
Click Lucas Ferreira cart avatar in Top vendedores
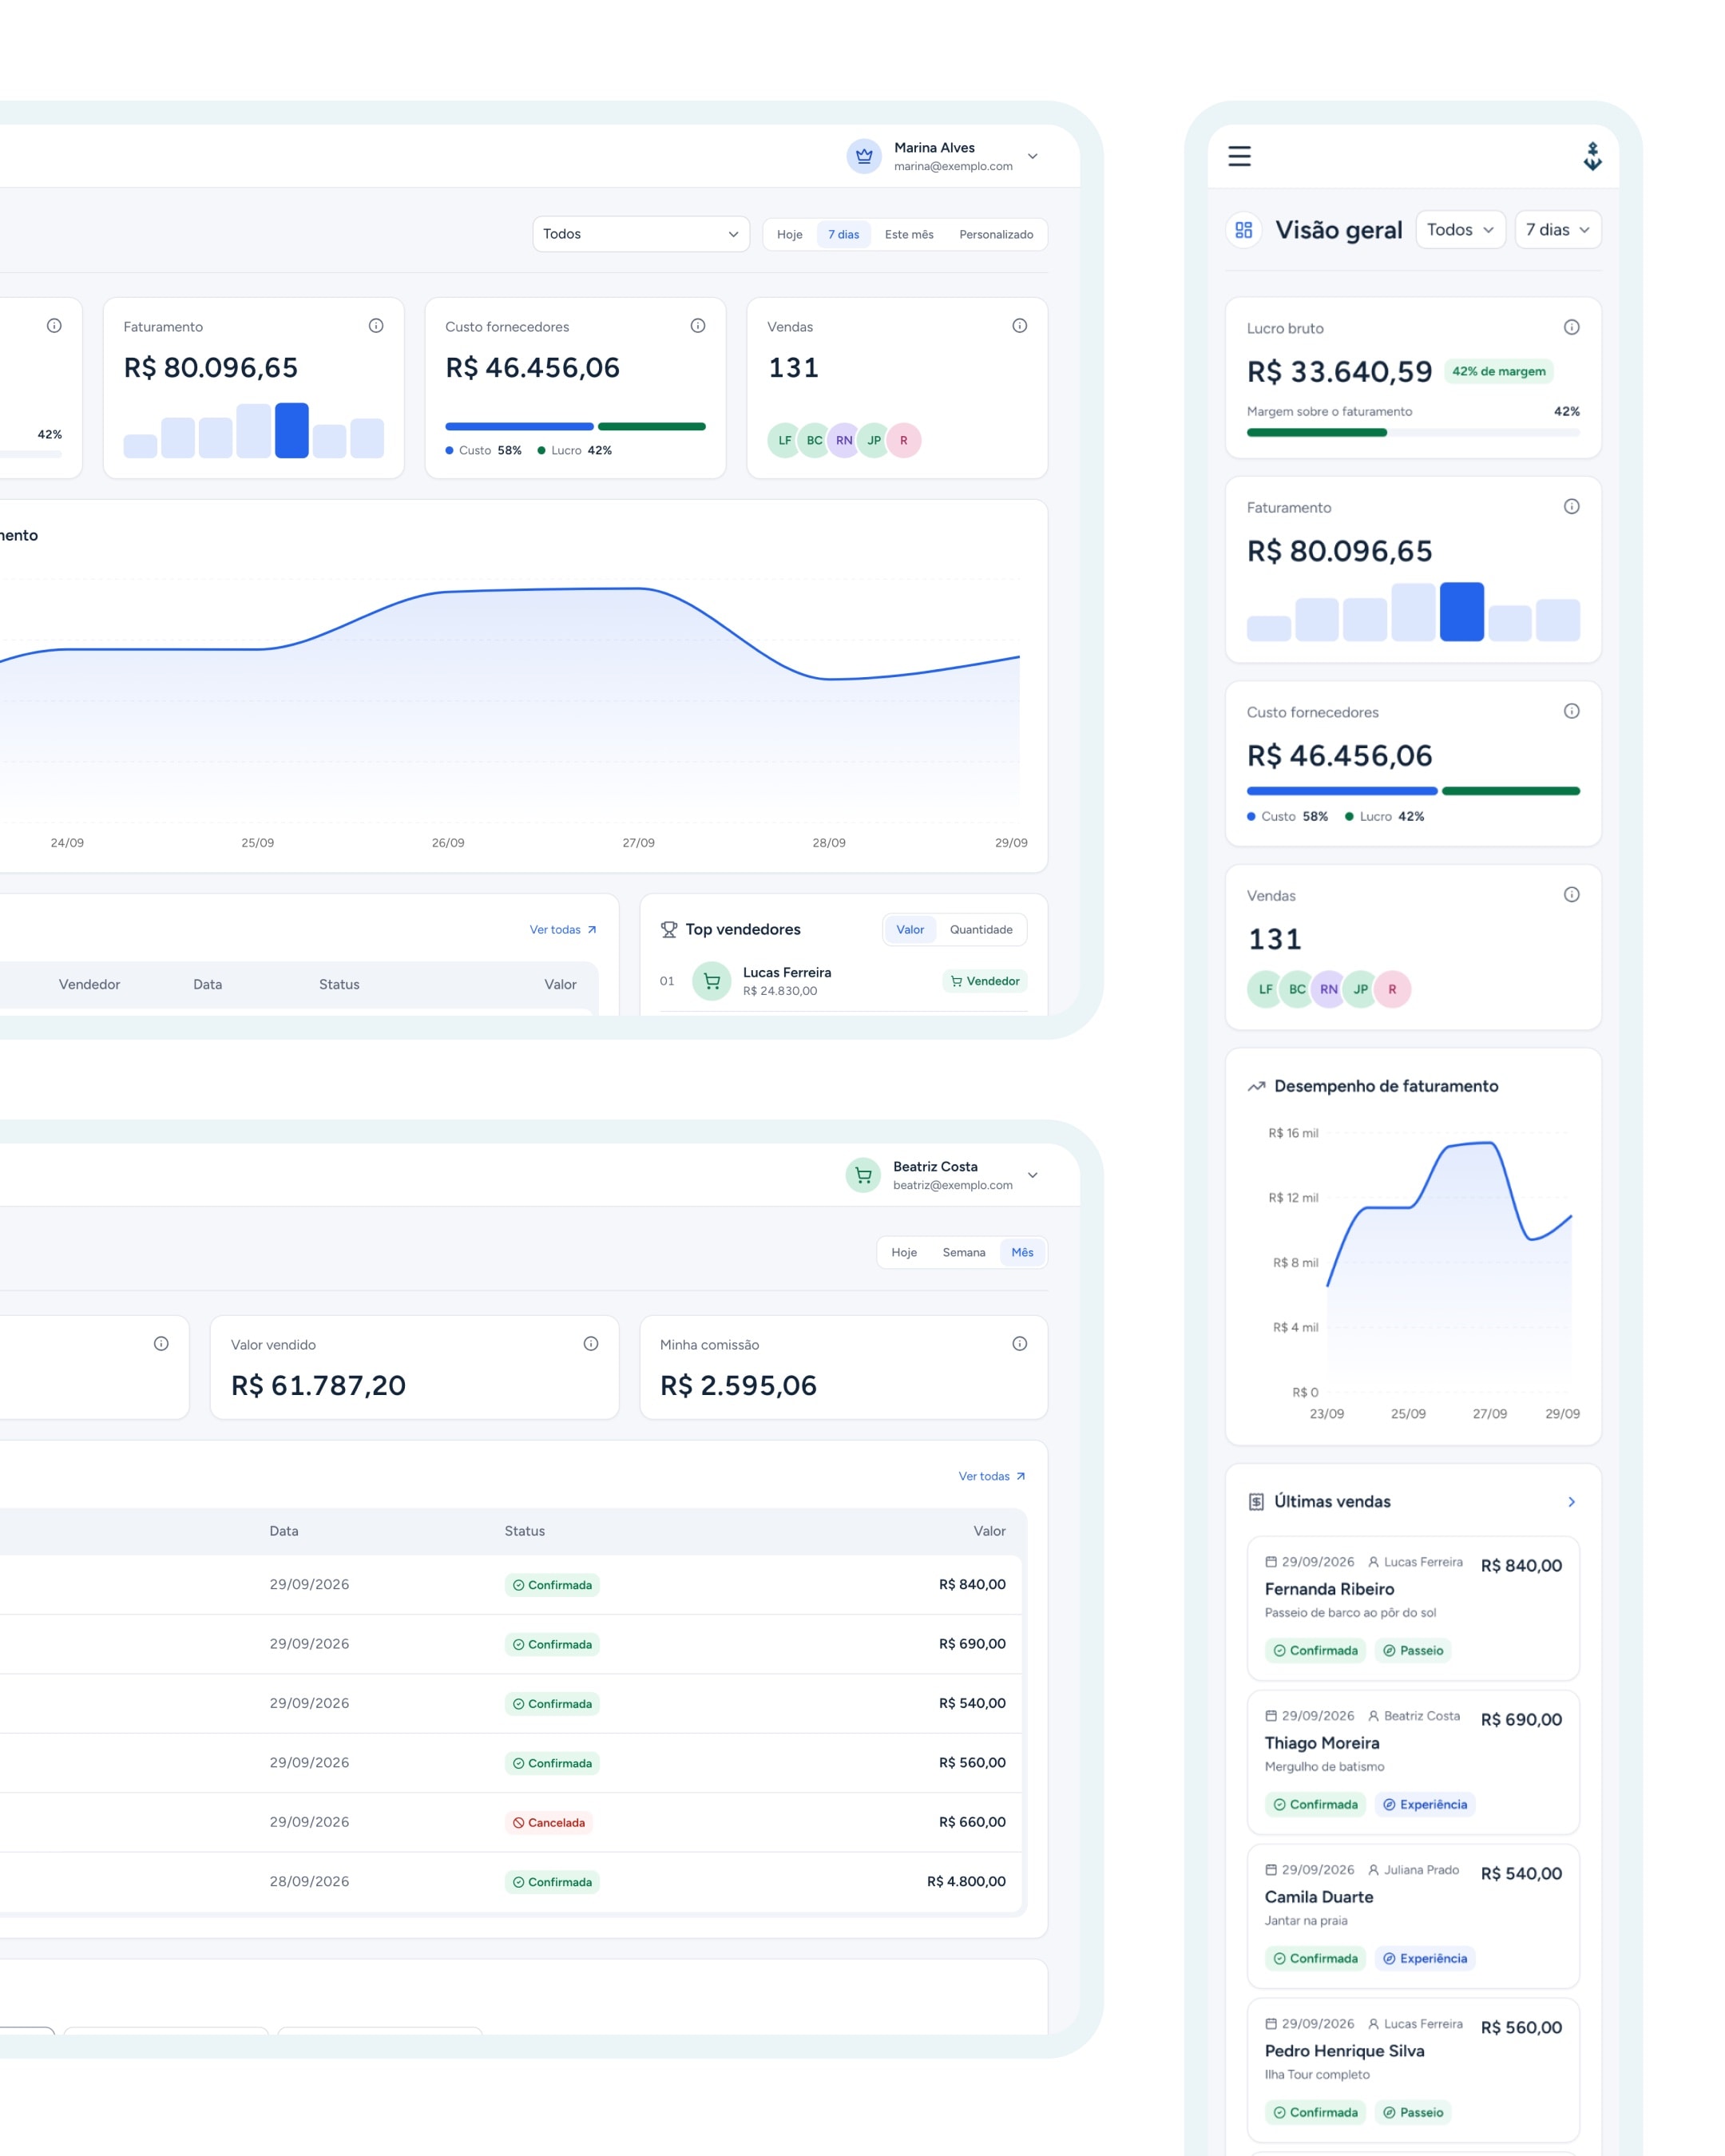click(711, 981)
